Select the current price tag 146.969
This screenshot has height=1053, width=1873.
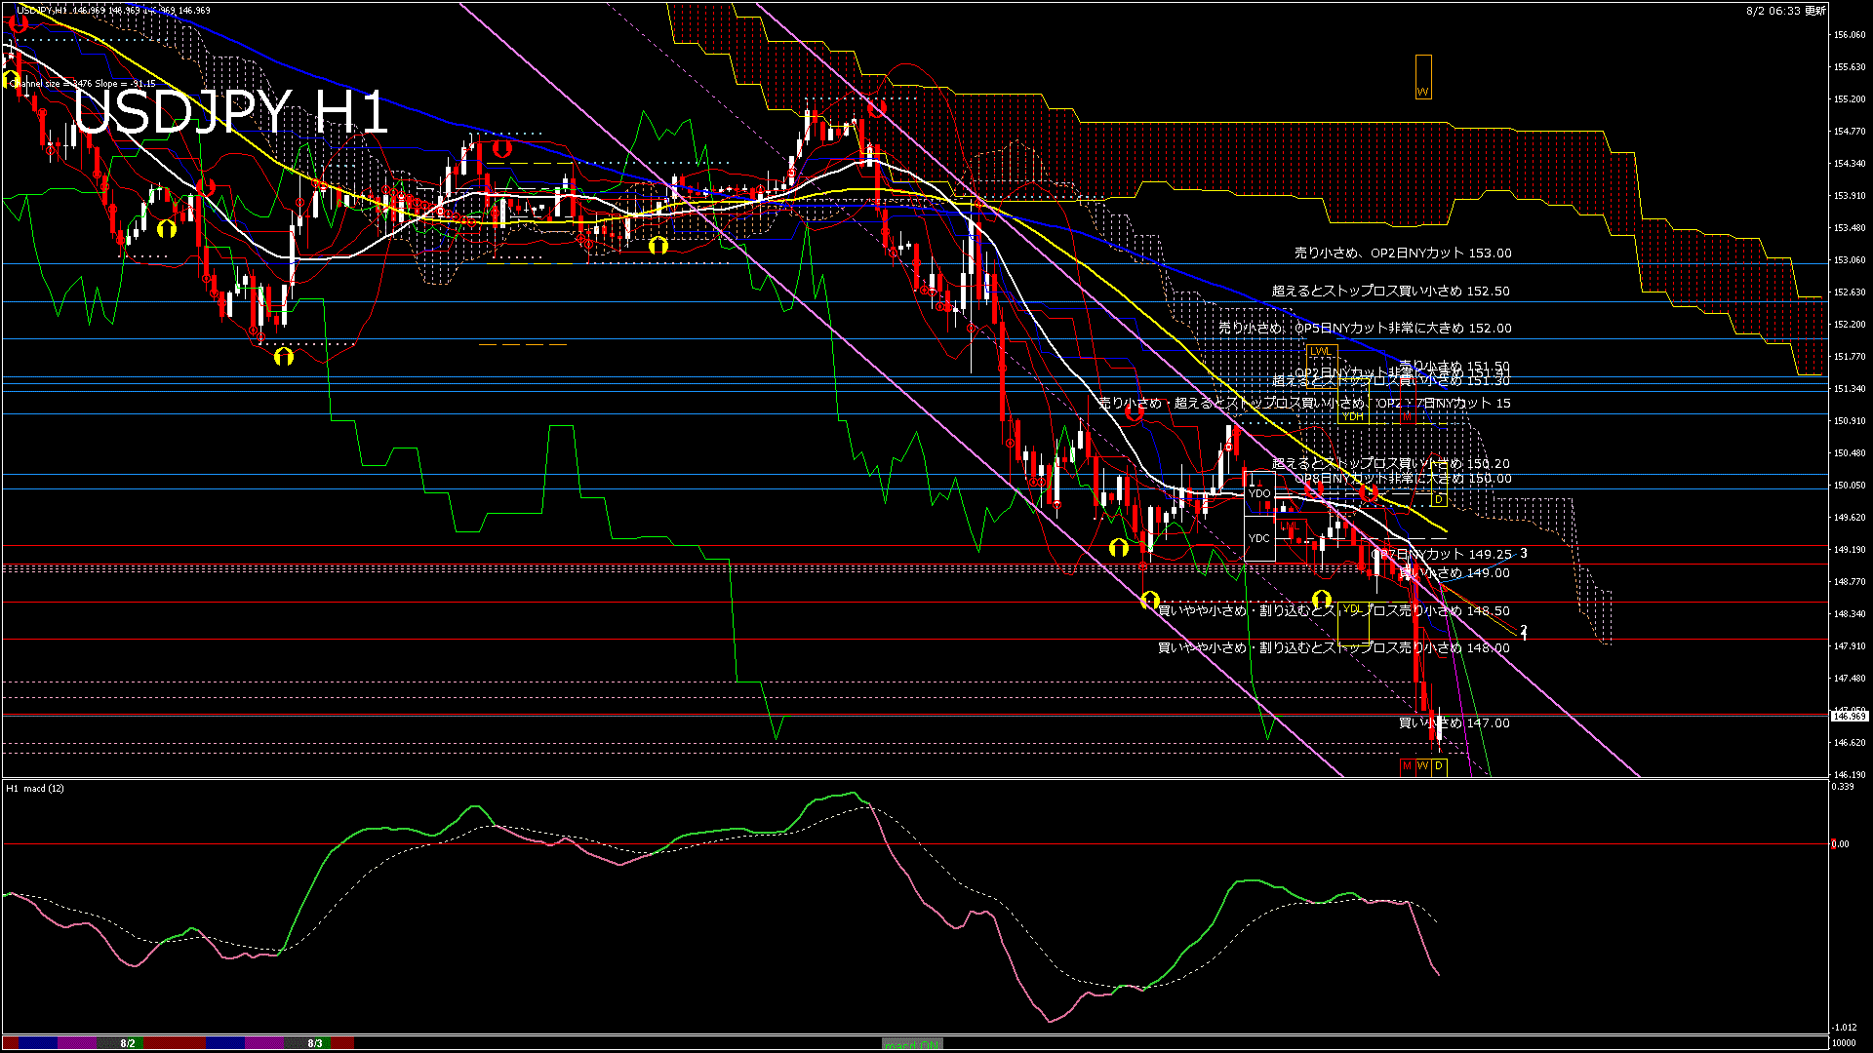click(x=1850, y=716)
